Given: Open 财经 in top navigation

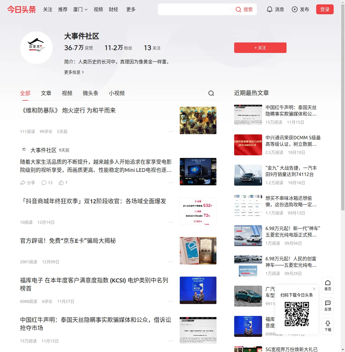Looking at the screenshot, I should click(x=113, y=9).
